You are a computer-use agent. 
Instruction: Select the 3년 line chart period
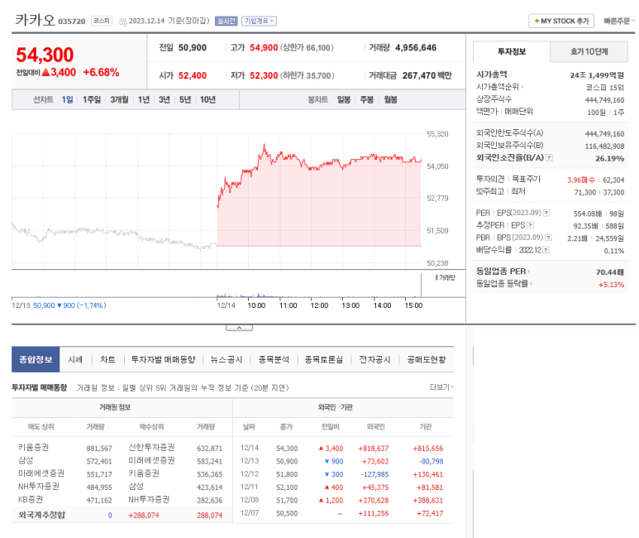(x=165, y=99)
